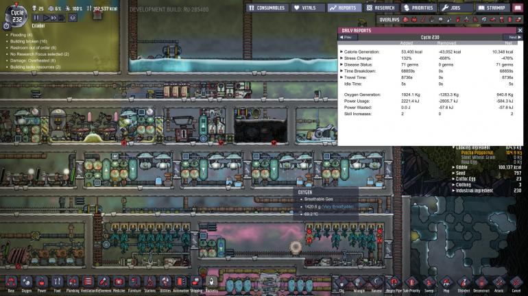Image resolution: width=528 pixels, height=296 pixels.
Task: Click the Building broken notification
Action: [x=29, y=41]
